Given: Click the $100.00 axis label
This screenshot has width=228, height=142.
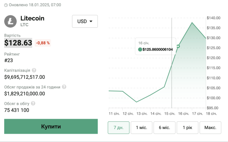Looking at the screenshot, I should click(214, 98).
